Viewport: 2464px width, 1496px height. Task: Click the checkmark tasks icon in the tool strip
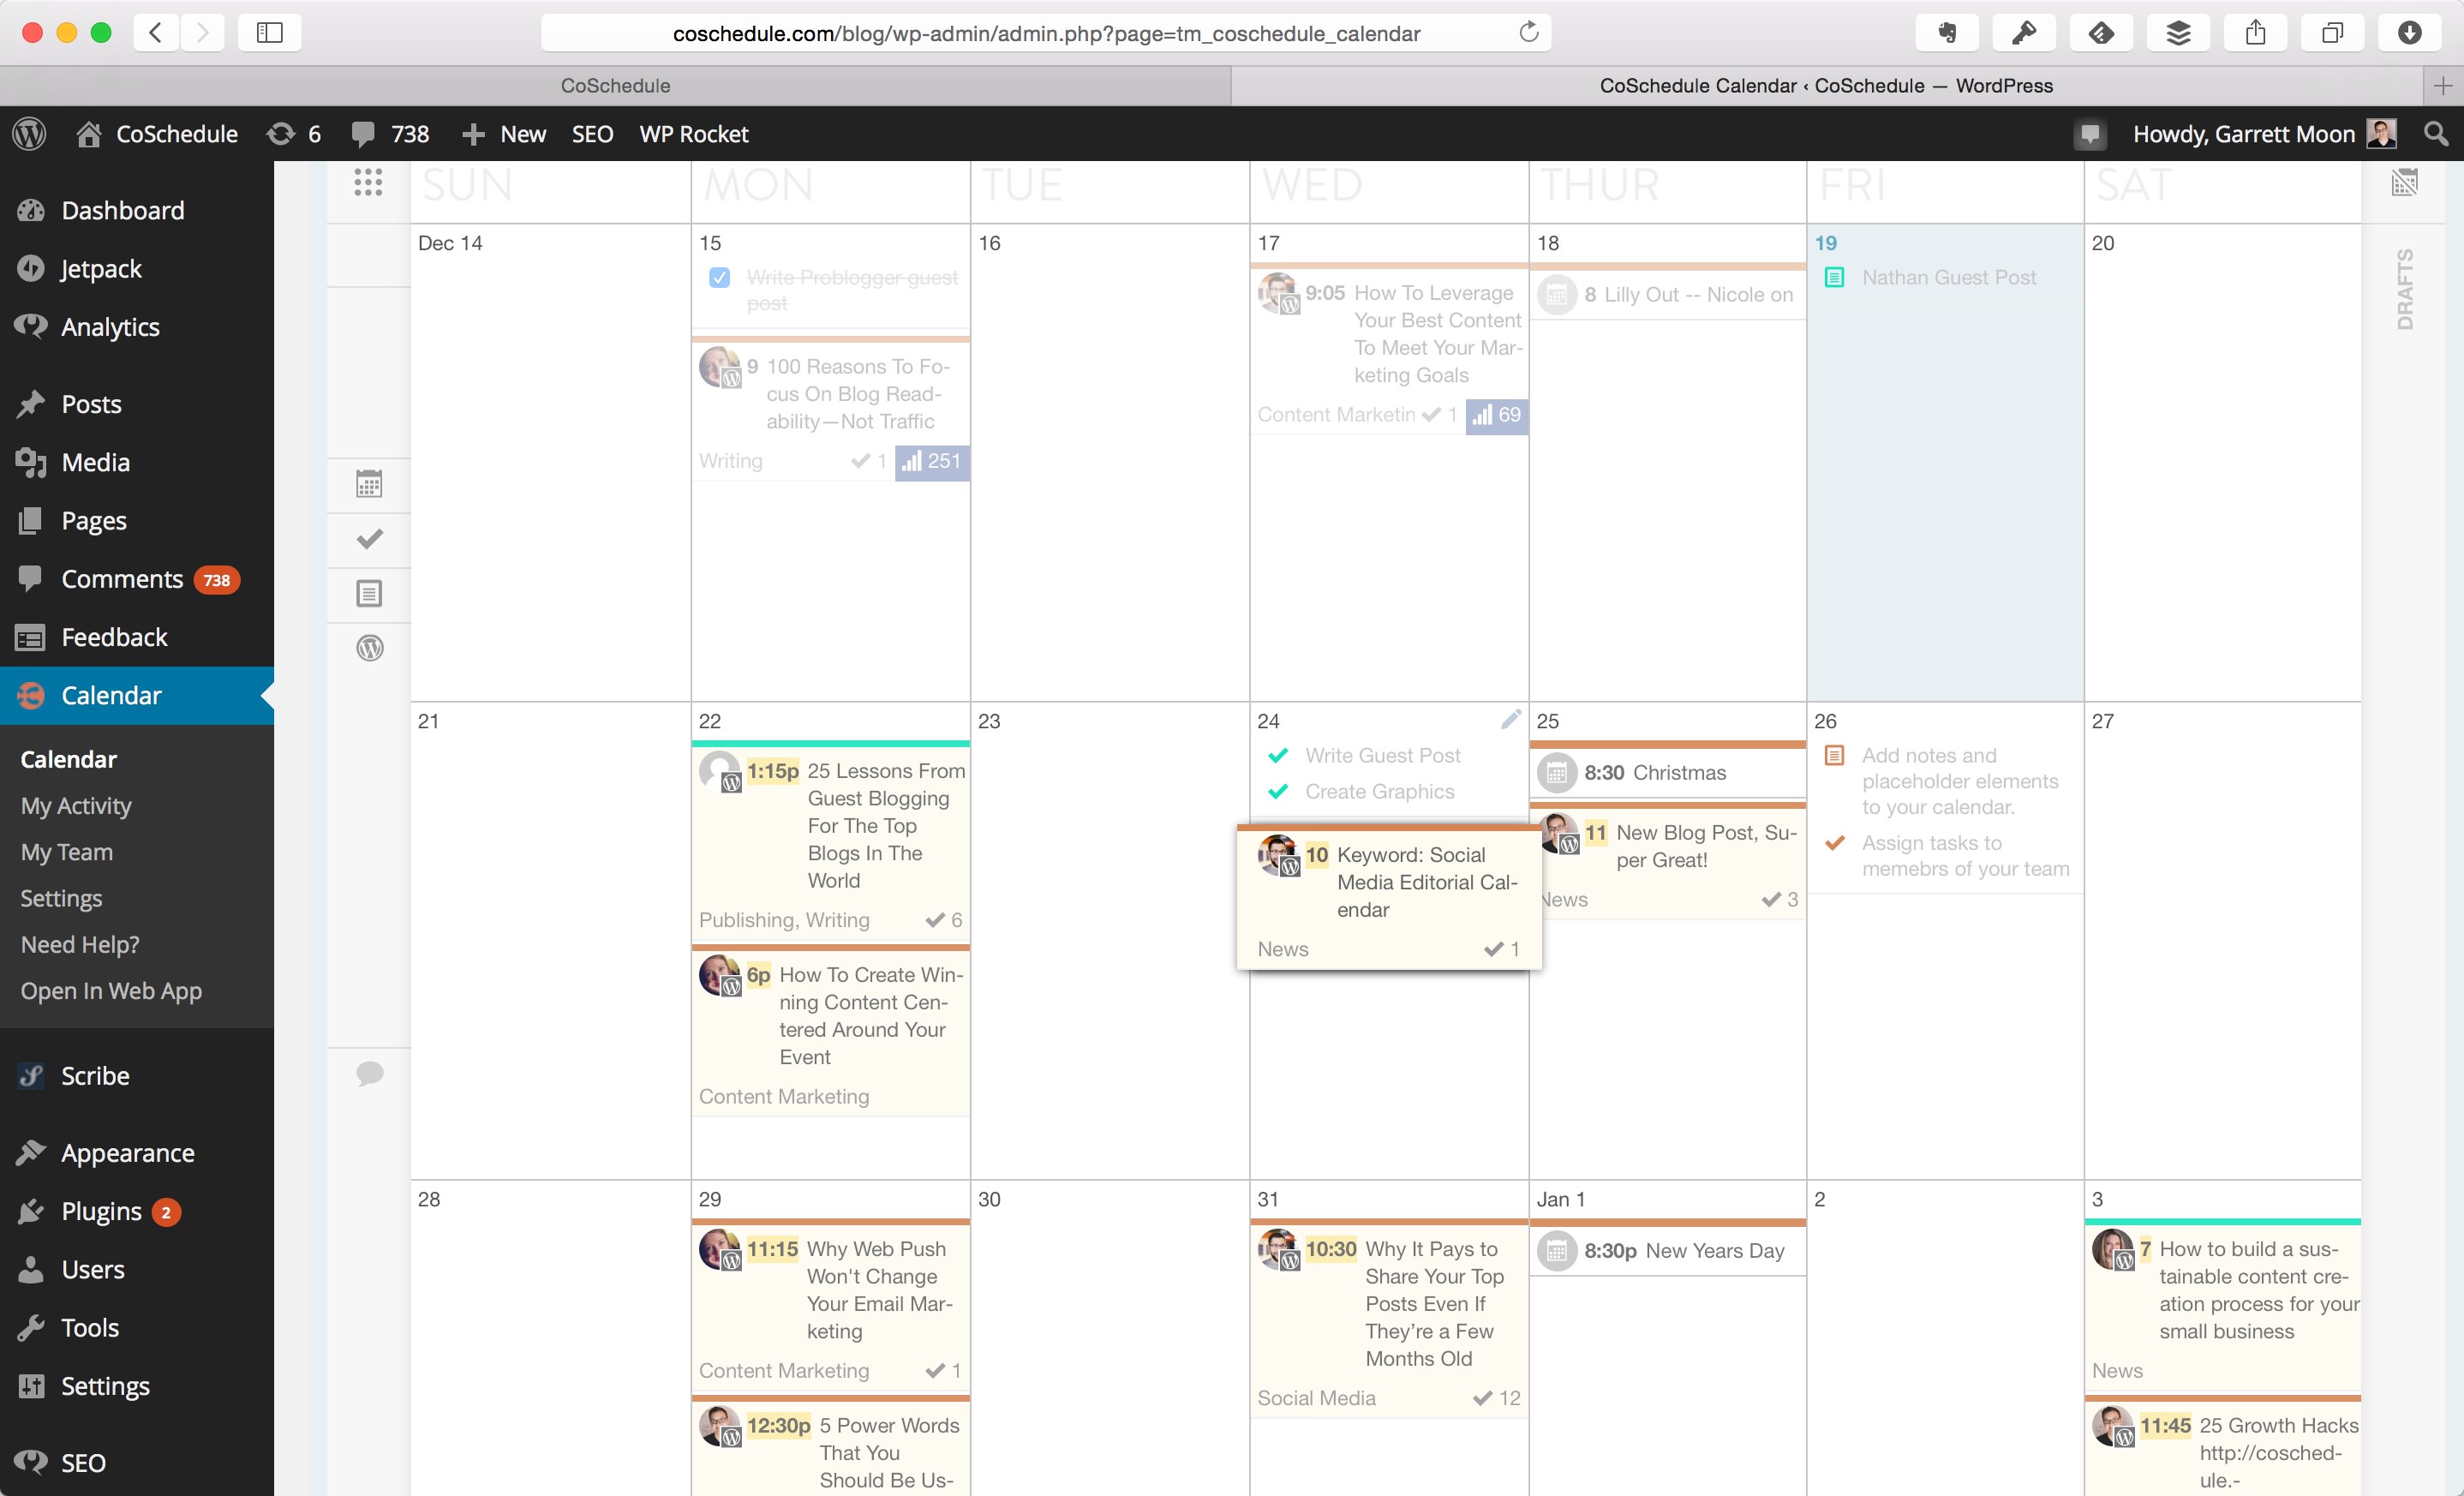(369, 539)
